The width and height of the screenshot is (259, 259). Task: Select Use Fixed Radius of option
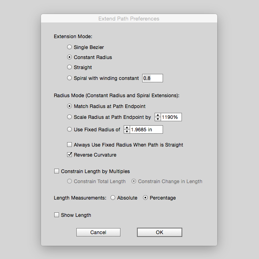(69, 129)
